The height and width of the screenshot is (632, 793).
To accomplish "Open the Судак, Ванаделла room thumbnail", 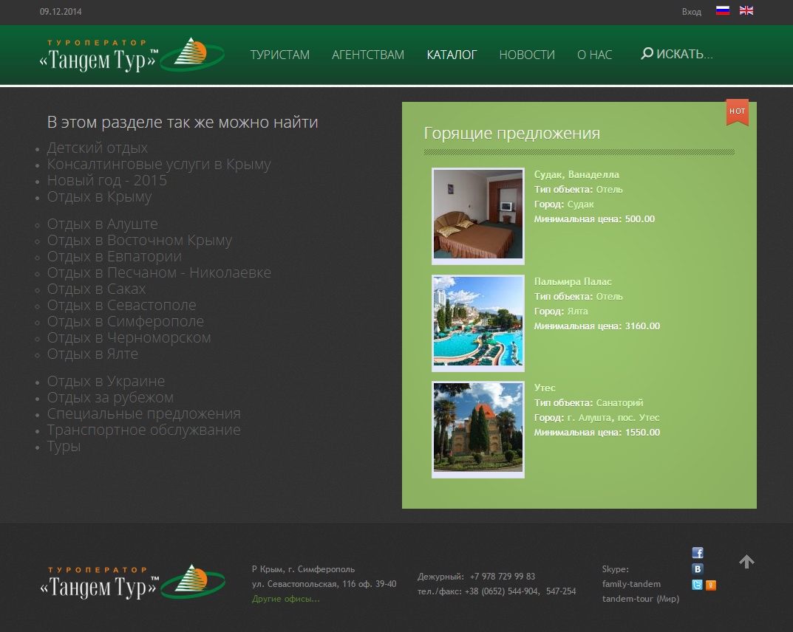I will coord(478,214).
